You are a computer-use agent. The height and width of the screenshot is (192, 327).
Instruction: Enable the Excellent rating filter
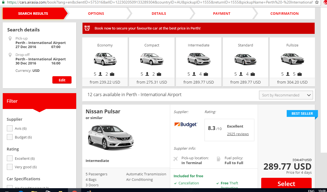[x=10, y=158]
